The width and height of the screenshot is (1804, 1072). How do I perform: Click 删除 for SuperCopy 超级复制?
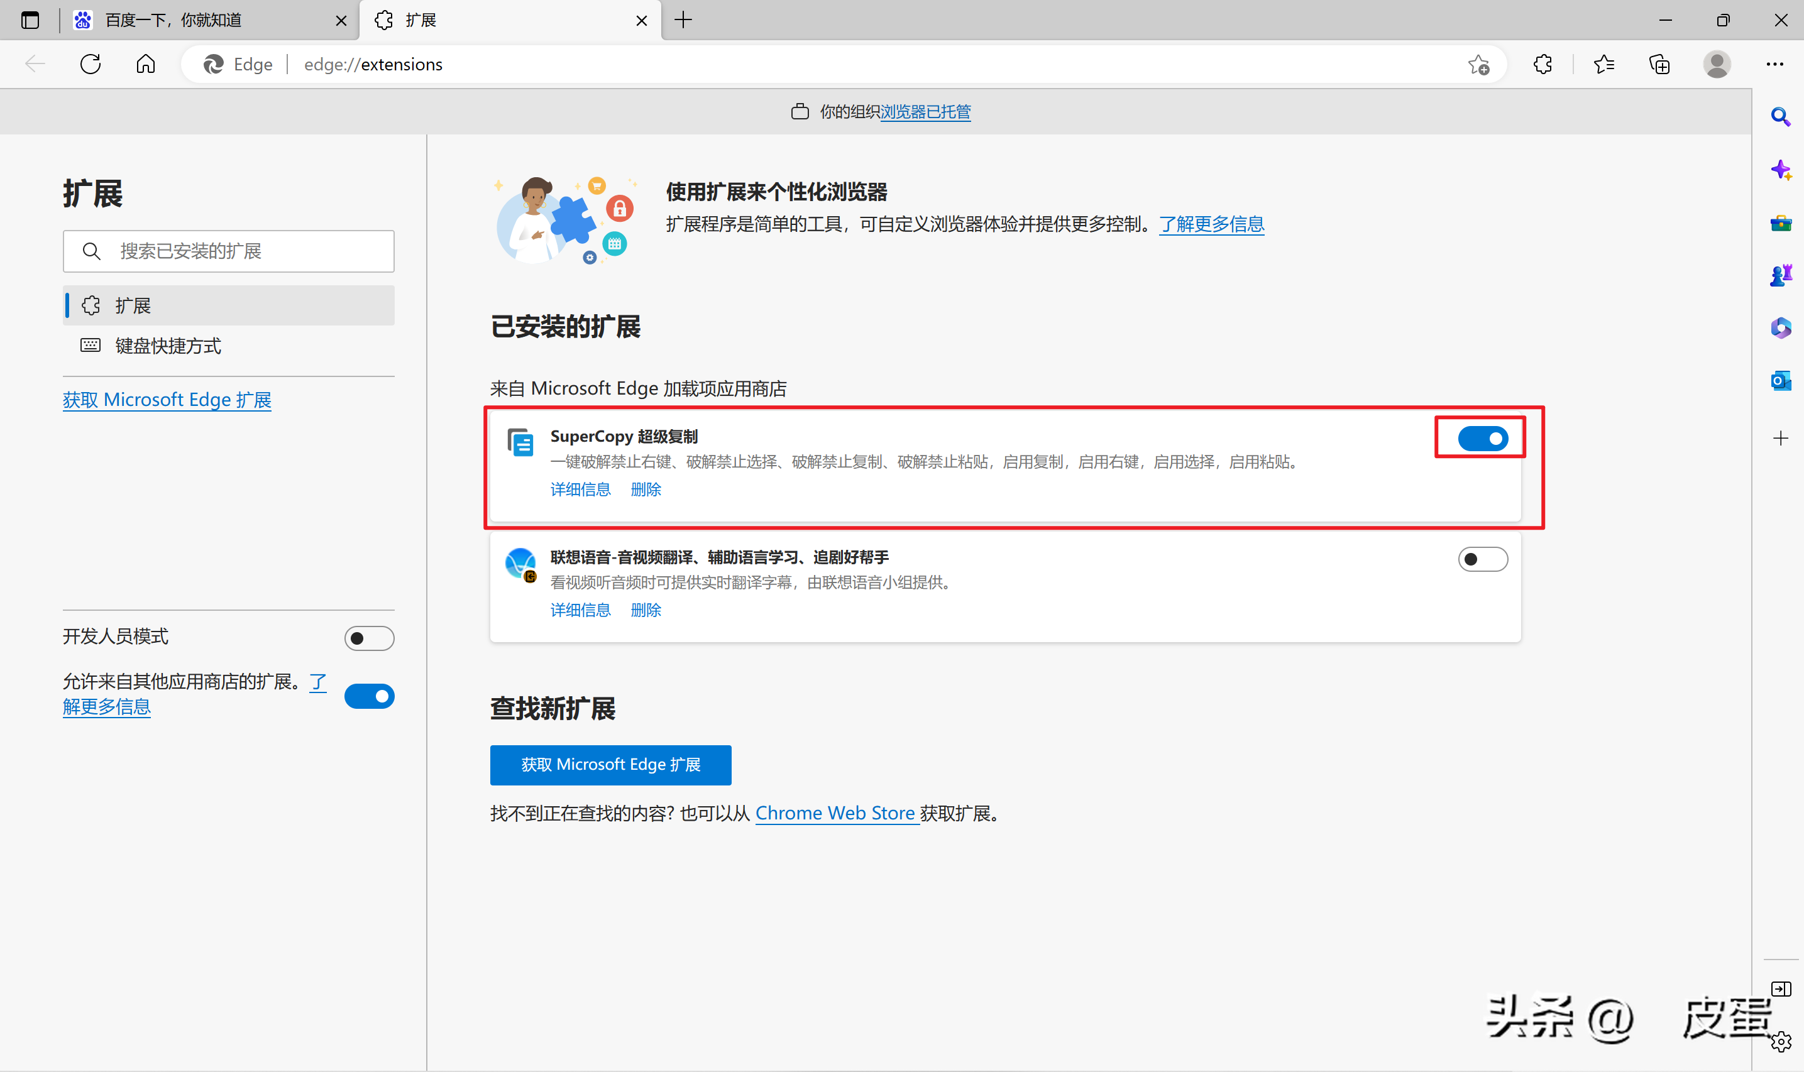tap(646, 490)
